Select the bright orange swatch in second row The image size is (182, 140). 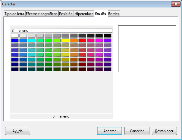[x=74, y=40]
